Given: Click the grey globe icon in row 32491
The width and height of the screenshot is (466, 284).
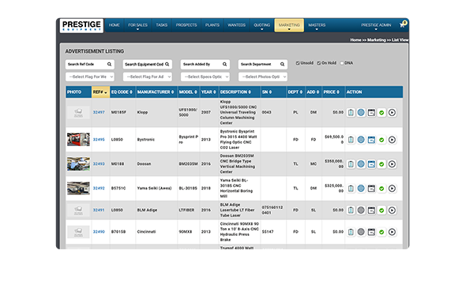Looking at the screenshot, I should [361, 210].
